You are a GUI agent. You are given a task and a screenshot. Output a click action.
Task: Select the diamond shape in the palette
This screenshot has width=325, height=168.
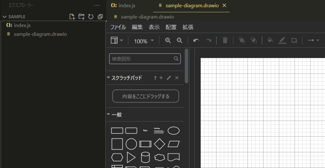point(160,144)
